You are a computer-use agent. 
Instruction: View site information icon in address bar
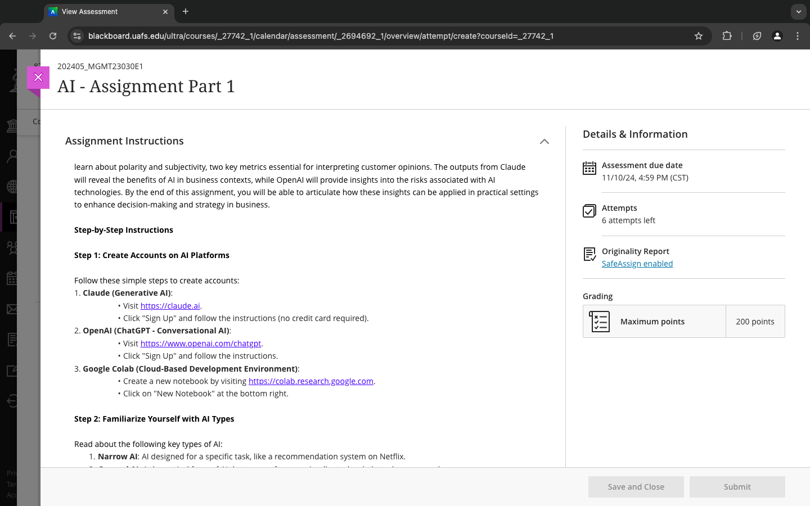pos(78,36)
